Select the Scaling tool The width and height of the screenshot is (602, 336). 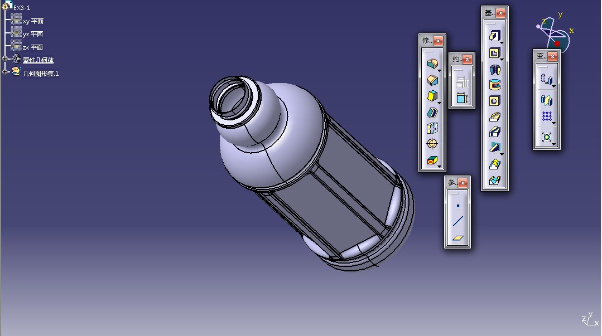pos(547,137)
